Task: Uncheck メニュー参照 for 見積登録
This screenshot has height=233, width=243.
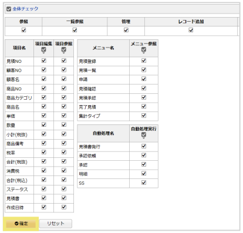Action: (x=144, y=61)
